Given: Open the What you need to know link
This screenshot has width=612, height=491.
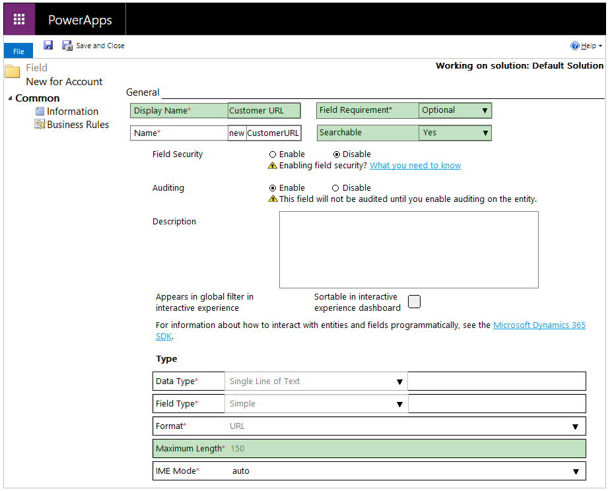Looking at the screenshot, I should [x=415, y=166].
